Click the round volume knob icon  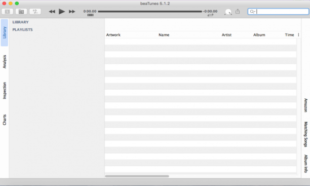[x=228, y=12]
